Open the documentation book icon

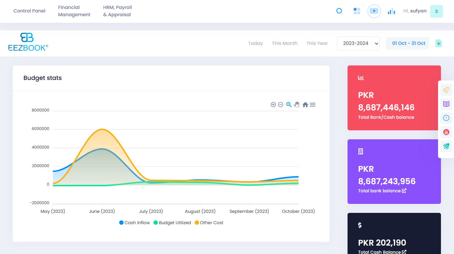pos(446,104)
